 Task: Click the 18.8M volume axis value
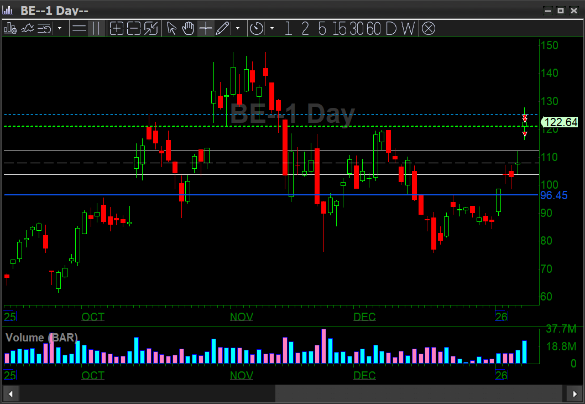pos(561,346)
